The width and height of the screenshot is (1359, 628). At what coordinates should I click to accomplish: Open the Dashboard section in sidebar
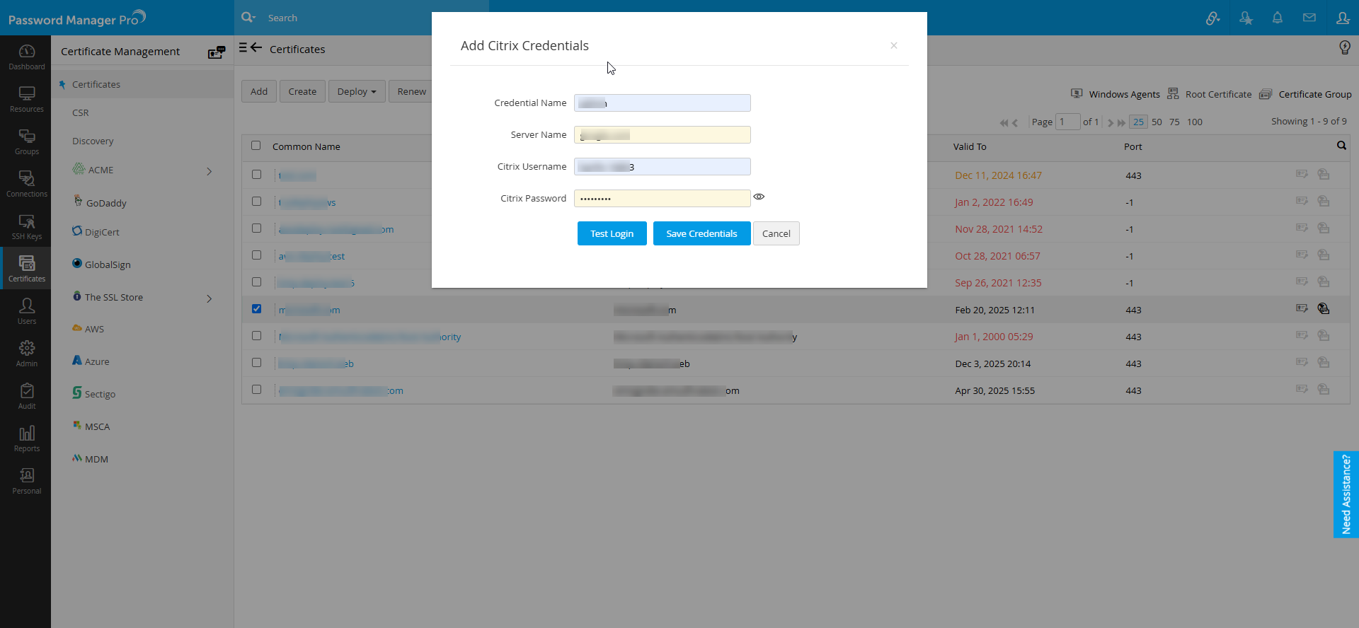click(x=26, y=57)
